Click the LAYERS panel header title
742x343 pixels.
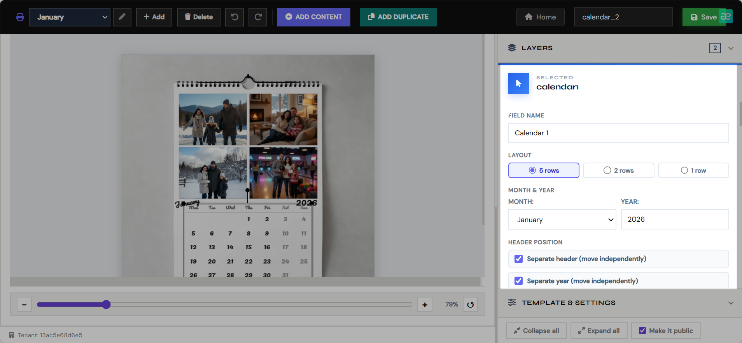[x=537, y=48]
